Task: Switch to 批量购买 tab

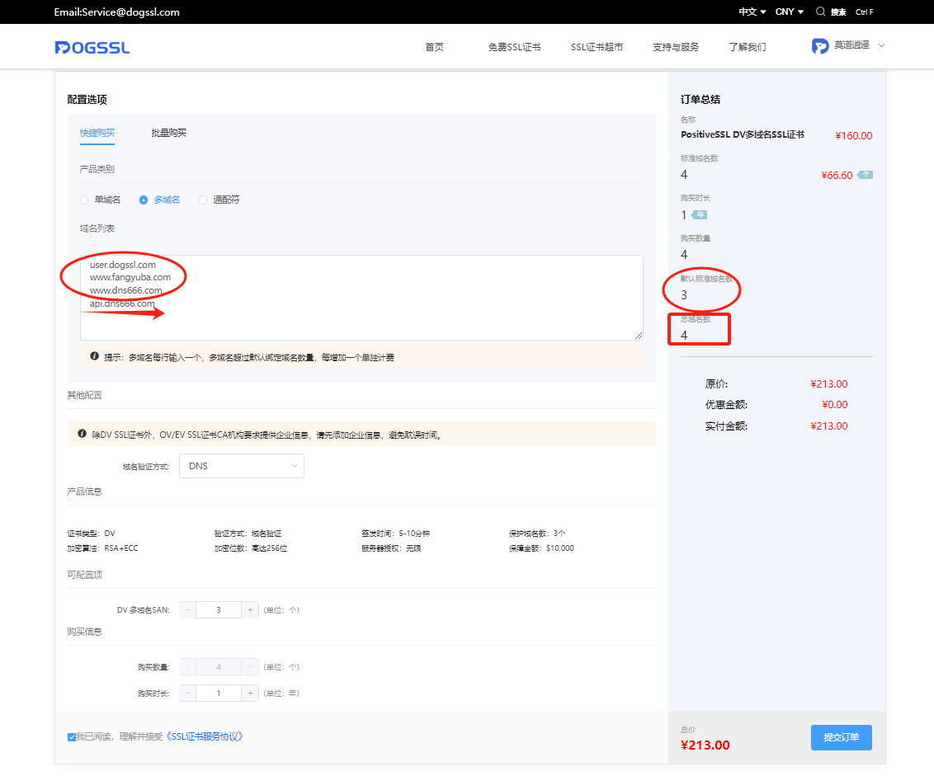Action: point(168,133)
